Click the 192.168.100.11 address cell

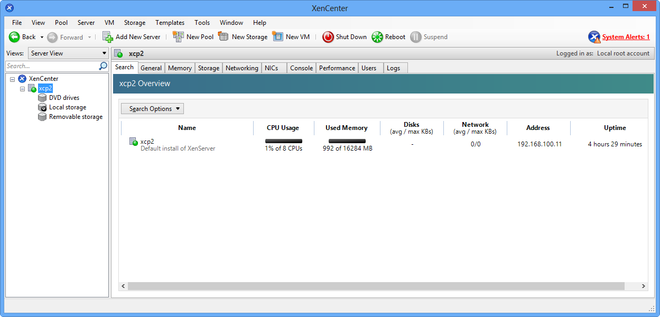pyautogui.click(x=540, y=144)
